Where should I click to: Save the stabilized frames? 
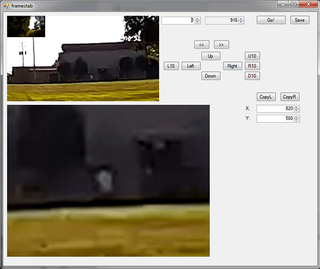[300, 20]
